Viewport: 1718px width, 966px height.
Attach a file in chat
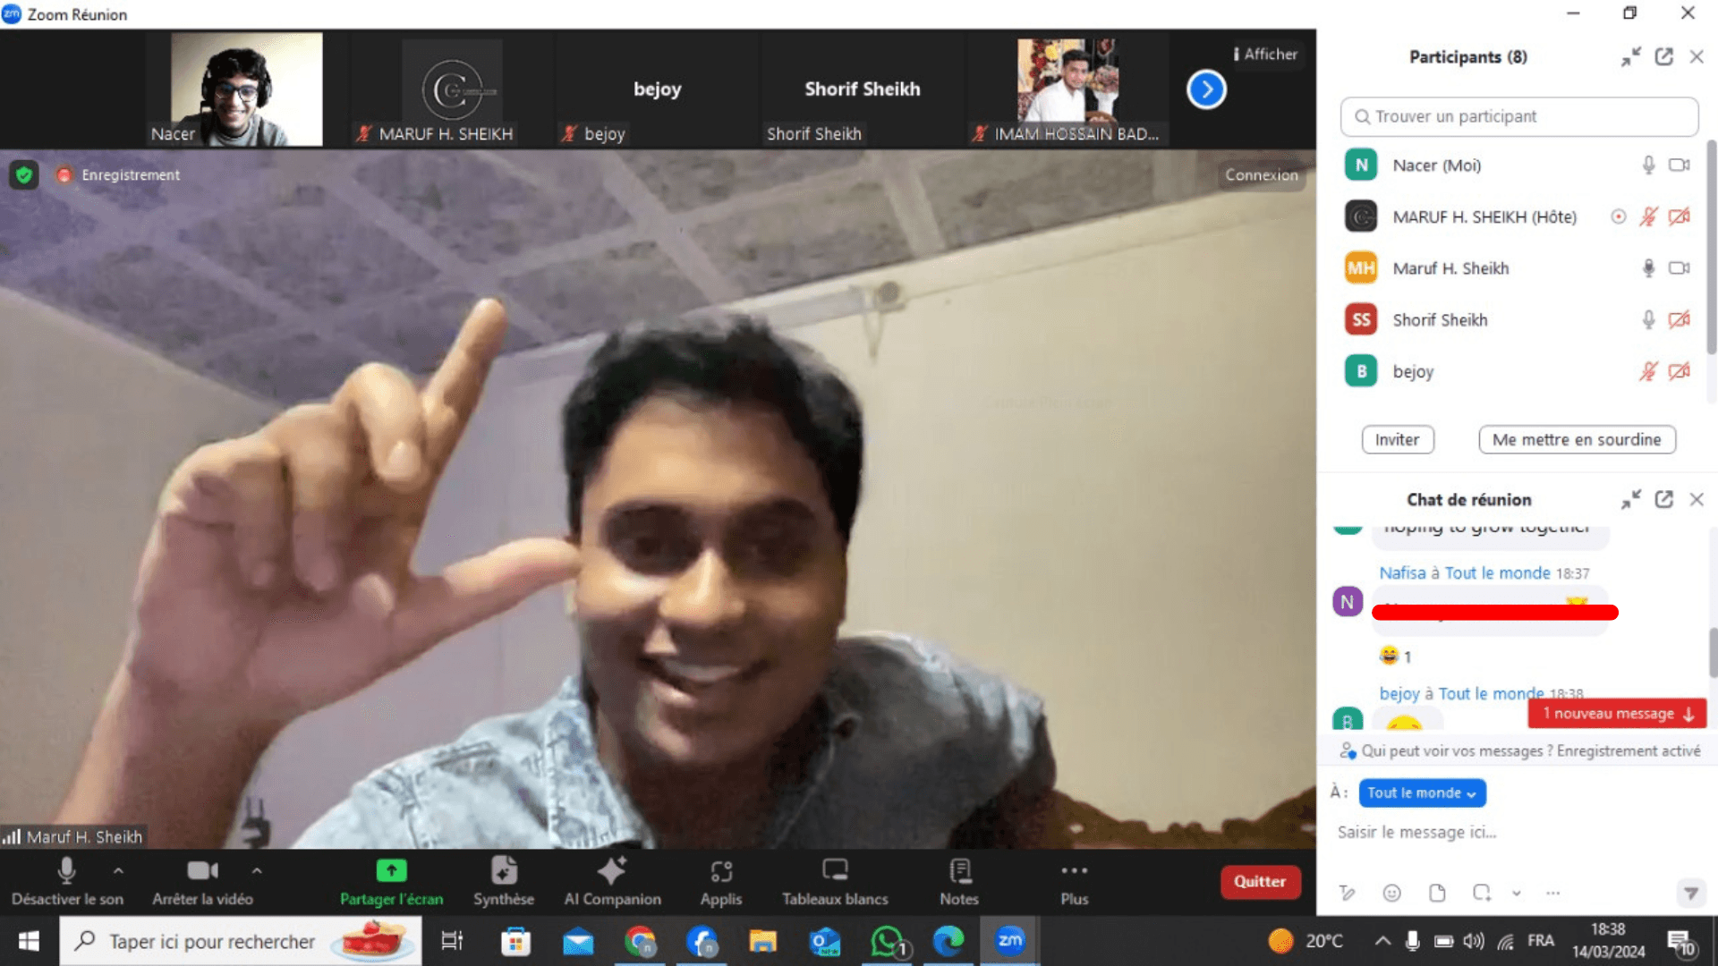1437,893
